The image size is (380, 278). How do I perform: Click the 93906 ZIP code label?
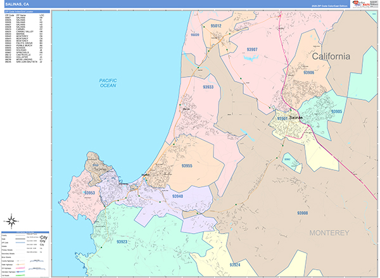(x=308, y=73)
